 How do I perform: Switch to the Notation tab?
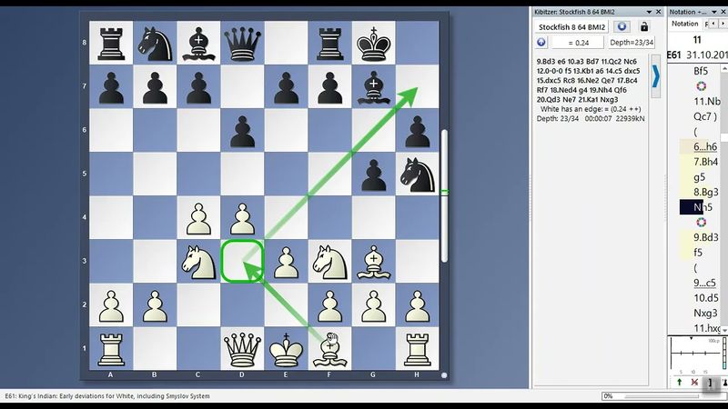pyautogui.click(x=684, y=24)
